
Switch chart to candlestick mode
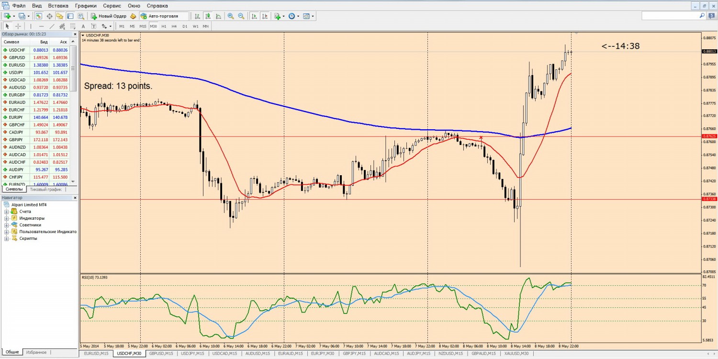(x=208, y=16)
